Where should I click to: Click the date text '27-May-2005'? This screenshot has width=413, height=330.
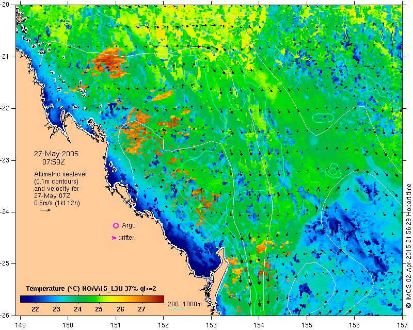click(x=56, y=154)
